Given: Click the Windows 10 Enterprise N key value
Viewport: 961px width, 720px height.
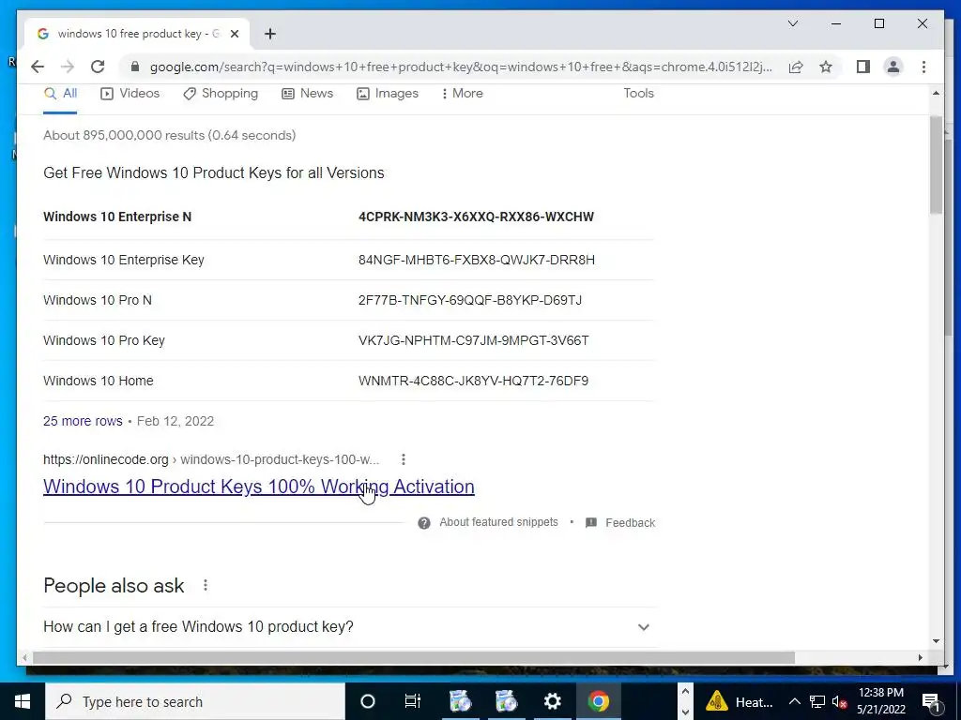Looking at the screenshot, I should pos(476,217).
